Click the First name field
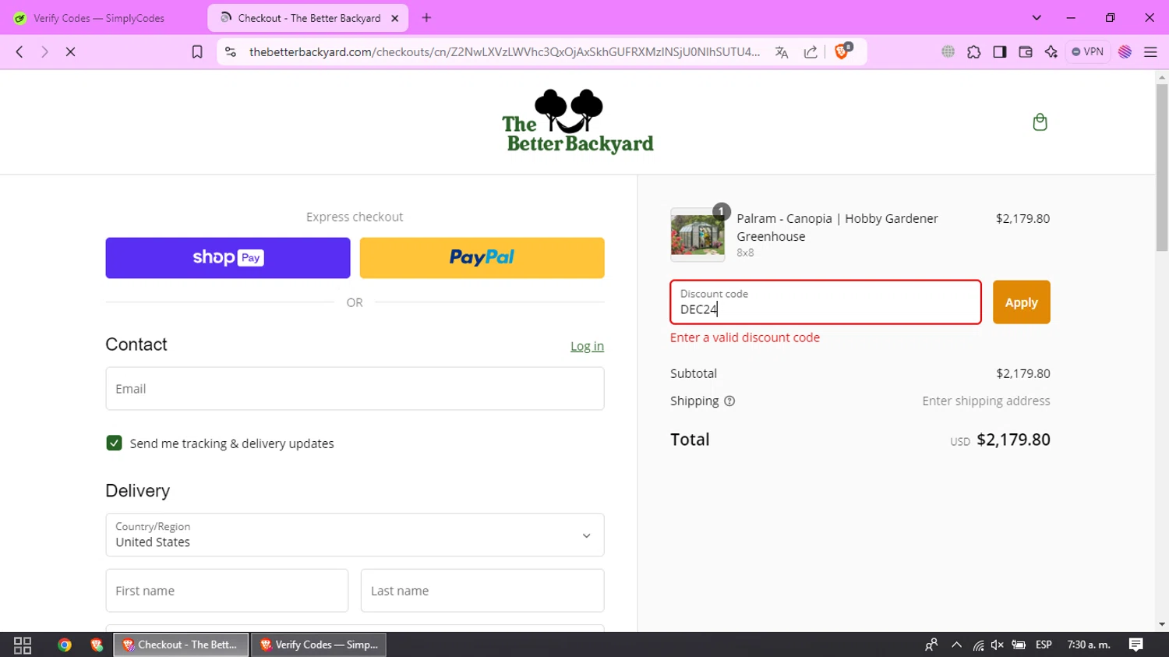 (x=227, y=591)
